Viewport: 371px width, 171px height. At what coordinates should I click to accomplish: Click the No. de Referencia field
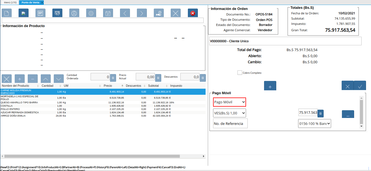point(230,123)
